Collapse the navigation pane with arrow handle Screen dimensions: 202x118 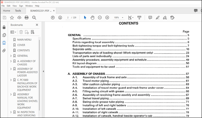(x=43, y=71)
